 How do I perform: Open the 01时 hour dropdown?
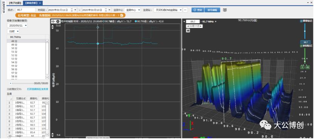(x=13, y=31)
